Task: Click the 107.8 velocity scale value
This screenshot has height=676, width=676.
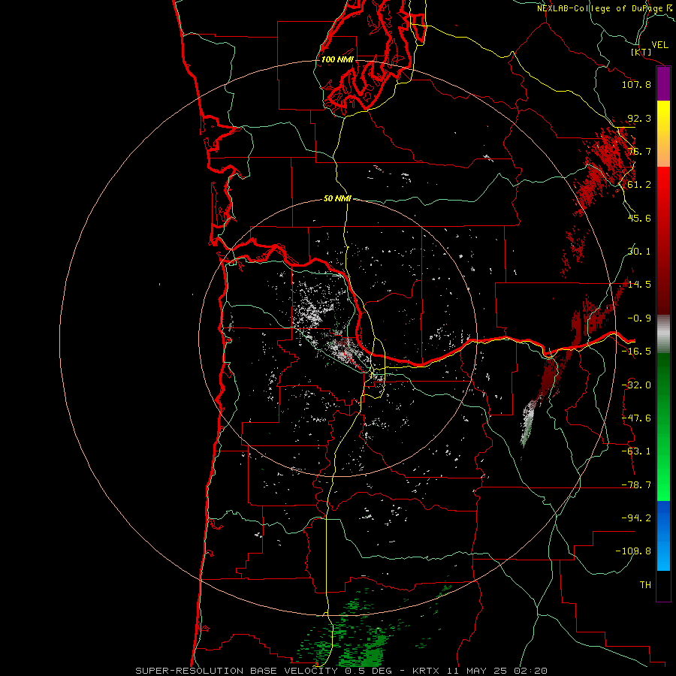Action: pos(636,84)
